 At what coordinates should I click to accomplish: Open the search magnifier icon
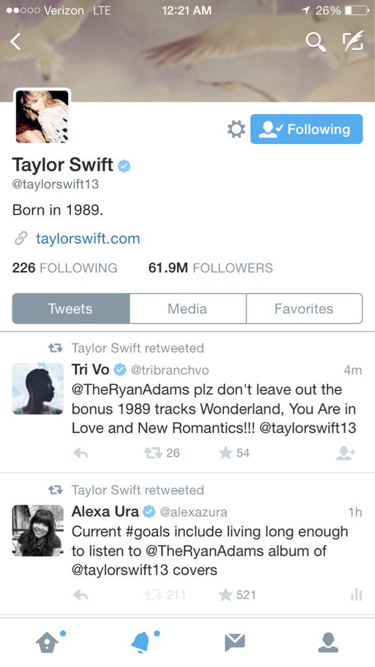[316, 42]
